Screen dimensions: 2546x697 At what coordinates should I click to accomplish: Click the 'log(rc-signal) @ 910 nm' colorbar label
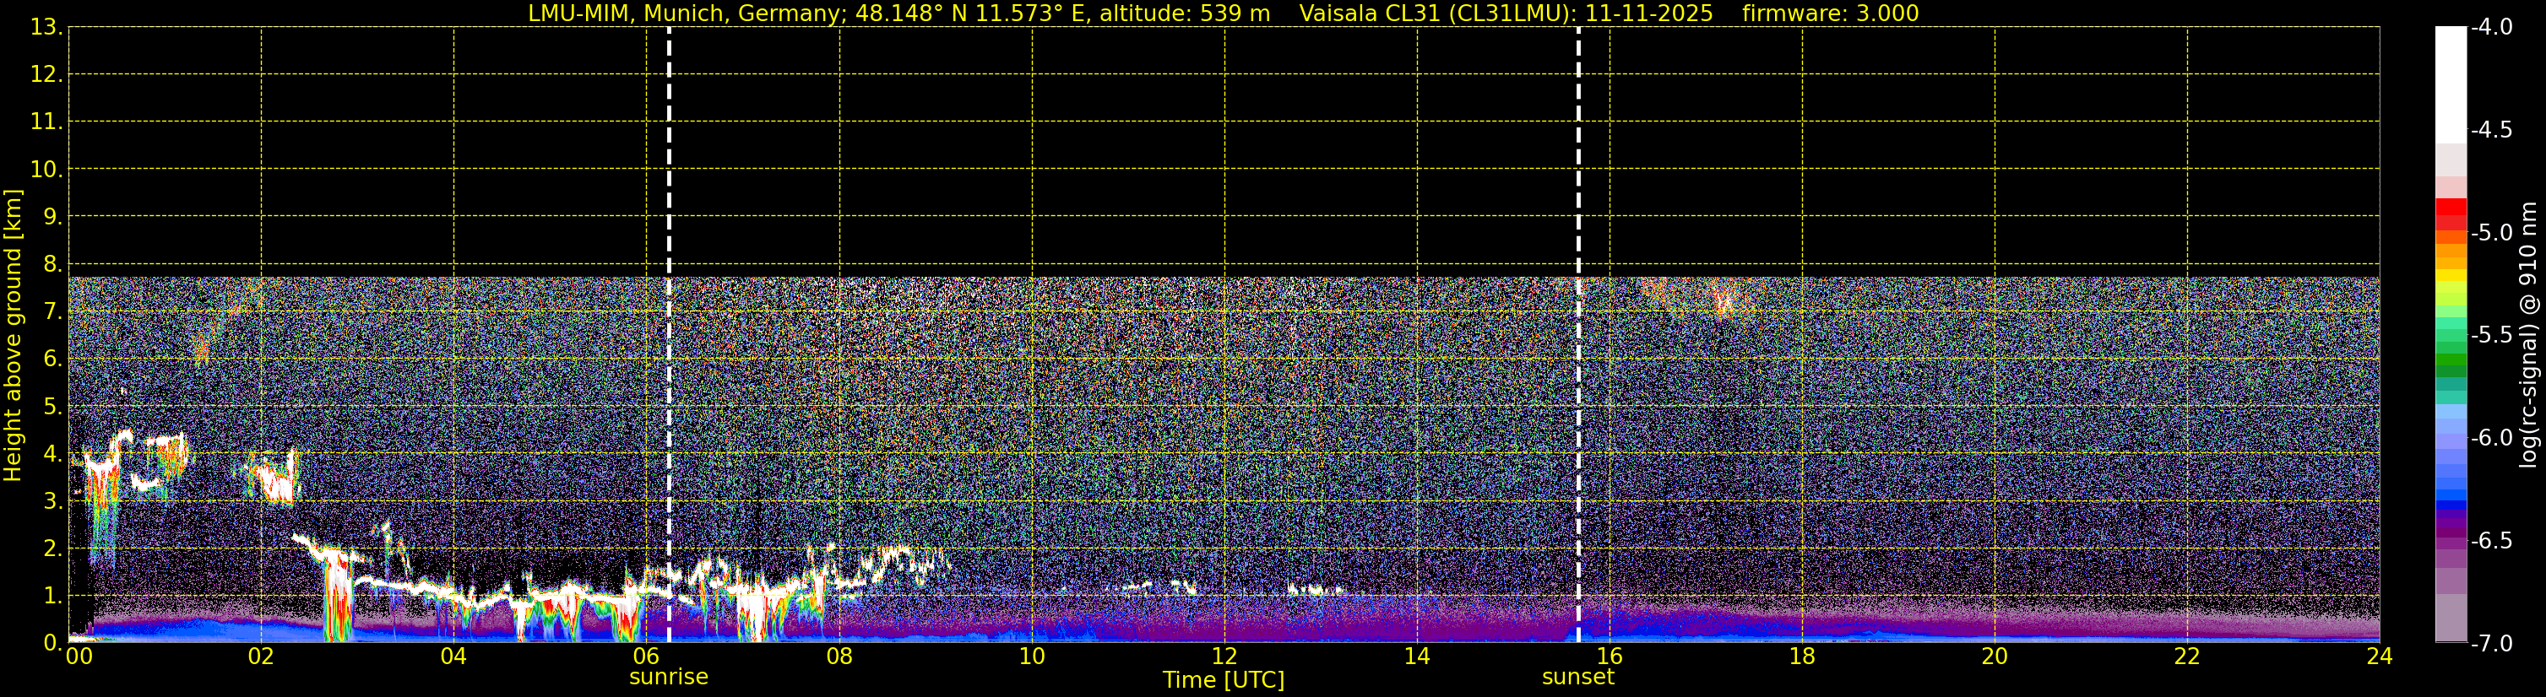(x=2529, y=335)
